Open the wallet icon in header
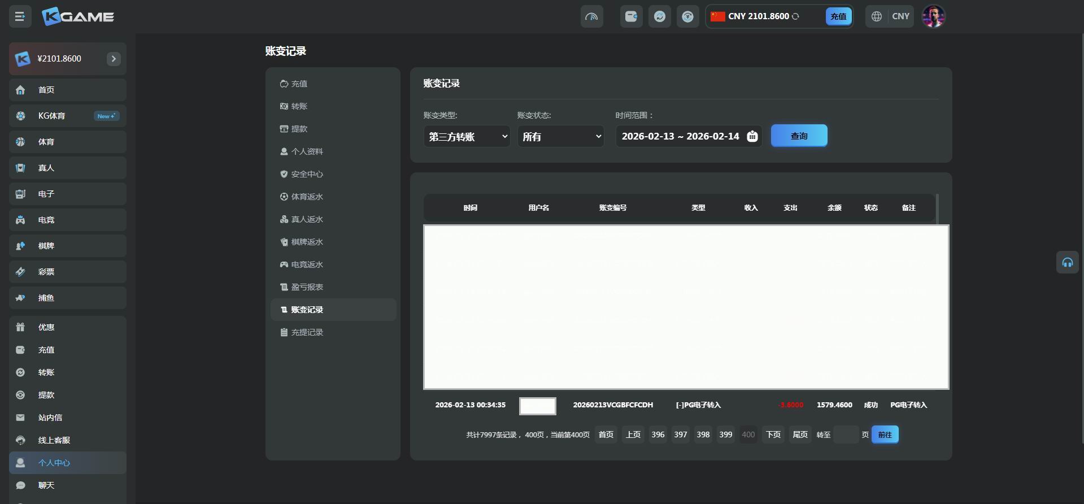 (631, 16)
